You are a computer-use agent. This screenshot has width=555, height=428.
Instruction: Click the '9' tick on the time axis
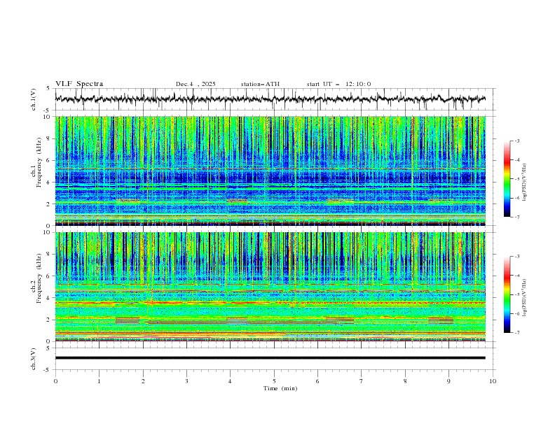pyautogui.click(x=448, y=381)
